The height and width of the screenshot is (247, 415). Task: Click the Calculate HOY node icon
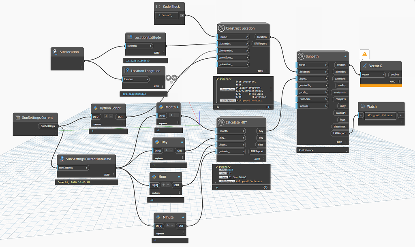tap(221, 122)
